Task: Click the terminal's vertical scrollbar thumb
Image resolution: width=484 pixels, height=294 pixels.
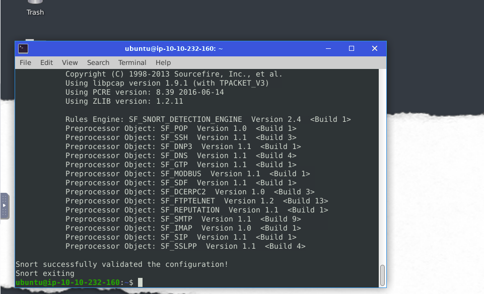Action: click(382, 275)
